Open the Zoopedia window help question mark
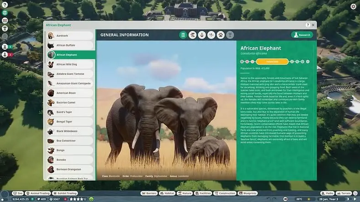This screenshot has width=360, height=202. (x=307, y=25)
